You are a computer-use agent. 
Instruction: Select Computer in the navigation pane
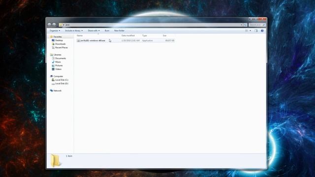pos(58,77)
